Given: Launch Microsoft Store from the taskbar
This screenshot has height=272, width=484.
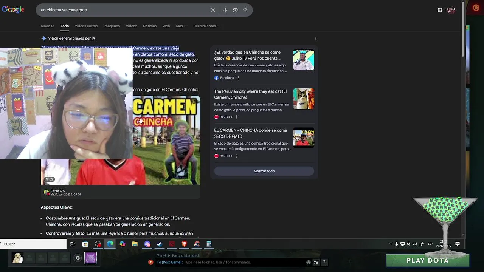Looking at the screenshot, I should pos(85,244).
